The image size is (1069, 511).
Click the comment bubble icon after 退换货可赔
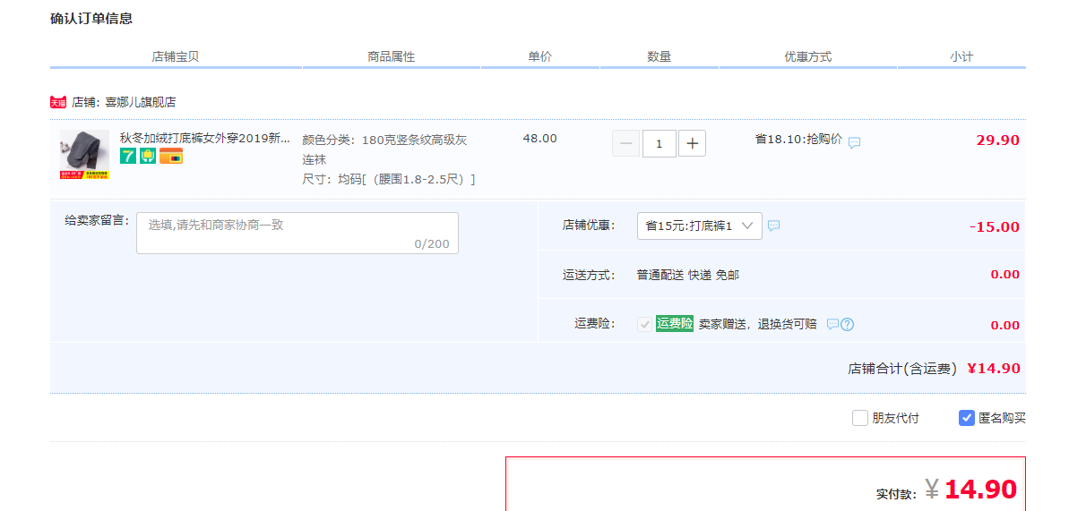click(x=832, y=324)
